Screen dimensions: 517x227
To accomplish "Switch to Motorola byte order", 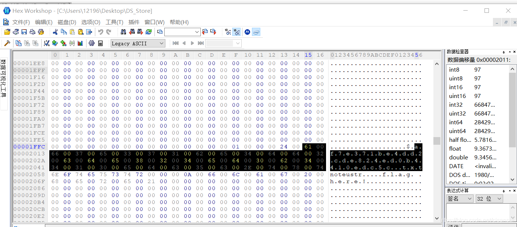I will pyautogui.click(x=247, y=32).
